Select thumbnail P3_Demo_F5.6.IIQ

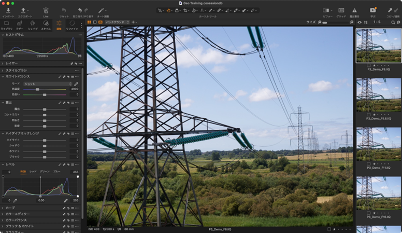379,95
